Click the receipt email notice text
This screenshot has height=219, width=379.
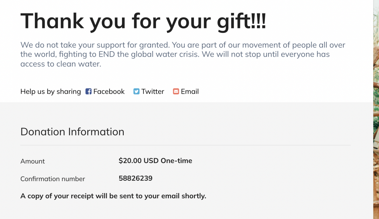(113, 196)
